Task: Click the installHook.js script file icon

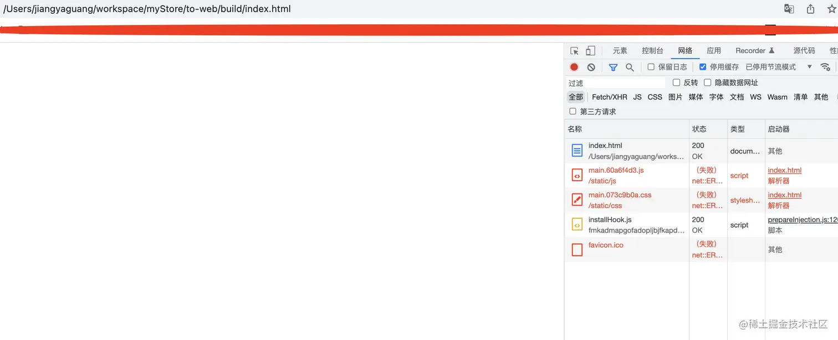Action: pos(577,225)
